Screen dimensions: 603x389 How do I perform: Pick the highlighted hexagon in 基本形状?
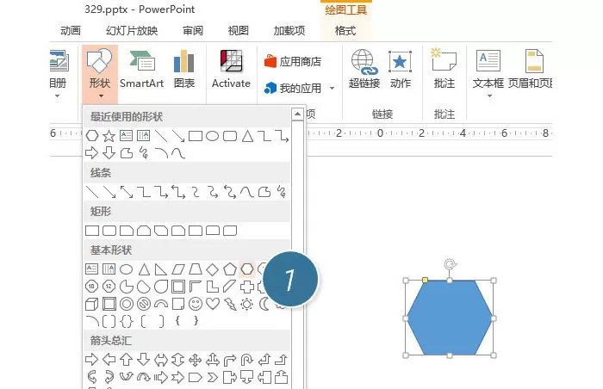pyautogui.click(x=247, y=269)
